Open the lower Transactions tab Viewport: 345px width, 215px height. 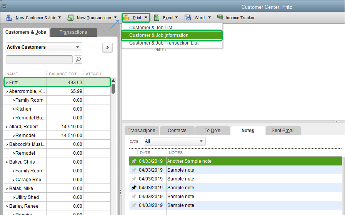pos(142,131)
